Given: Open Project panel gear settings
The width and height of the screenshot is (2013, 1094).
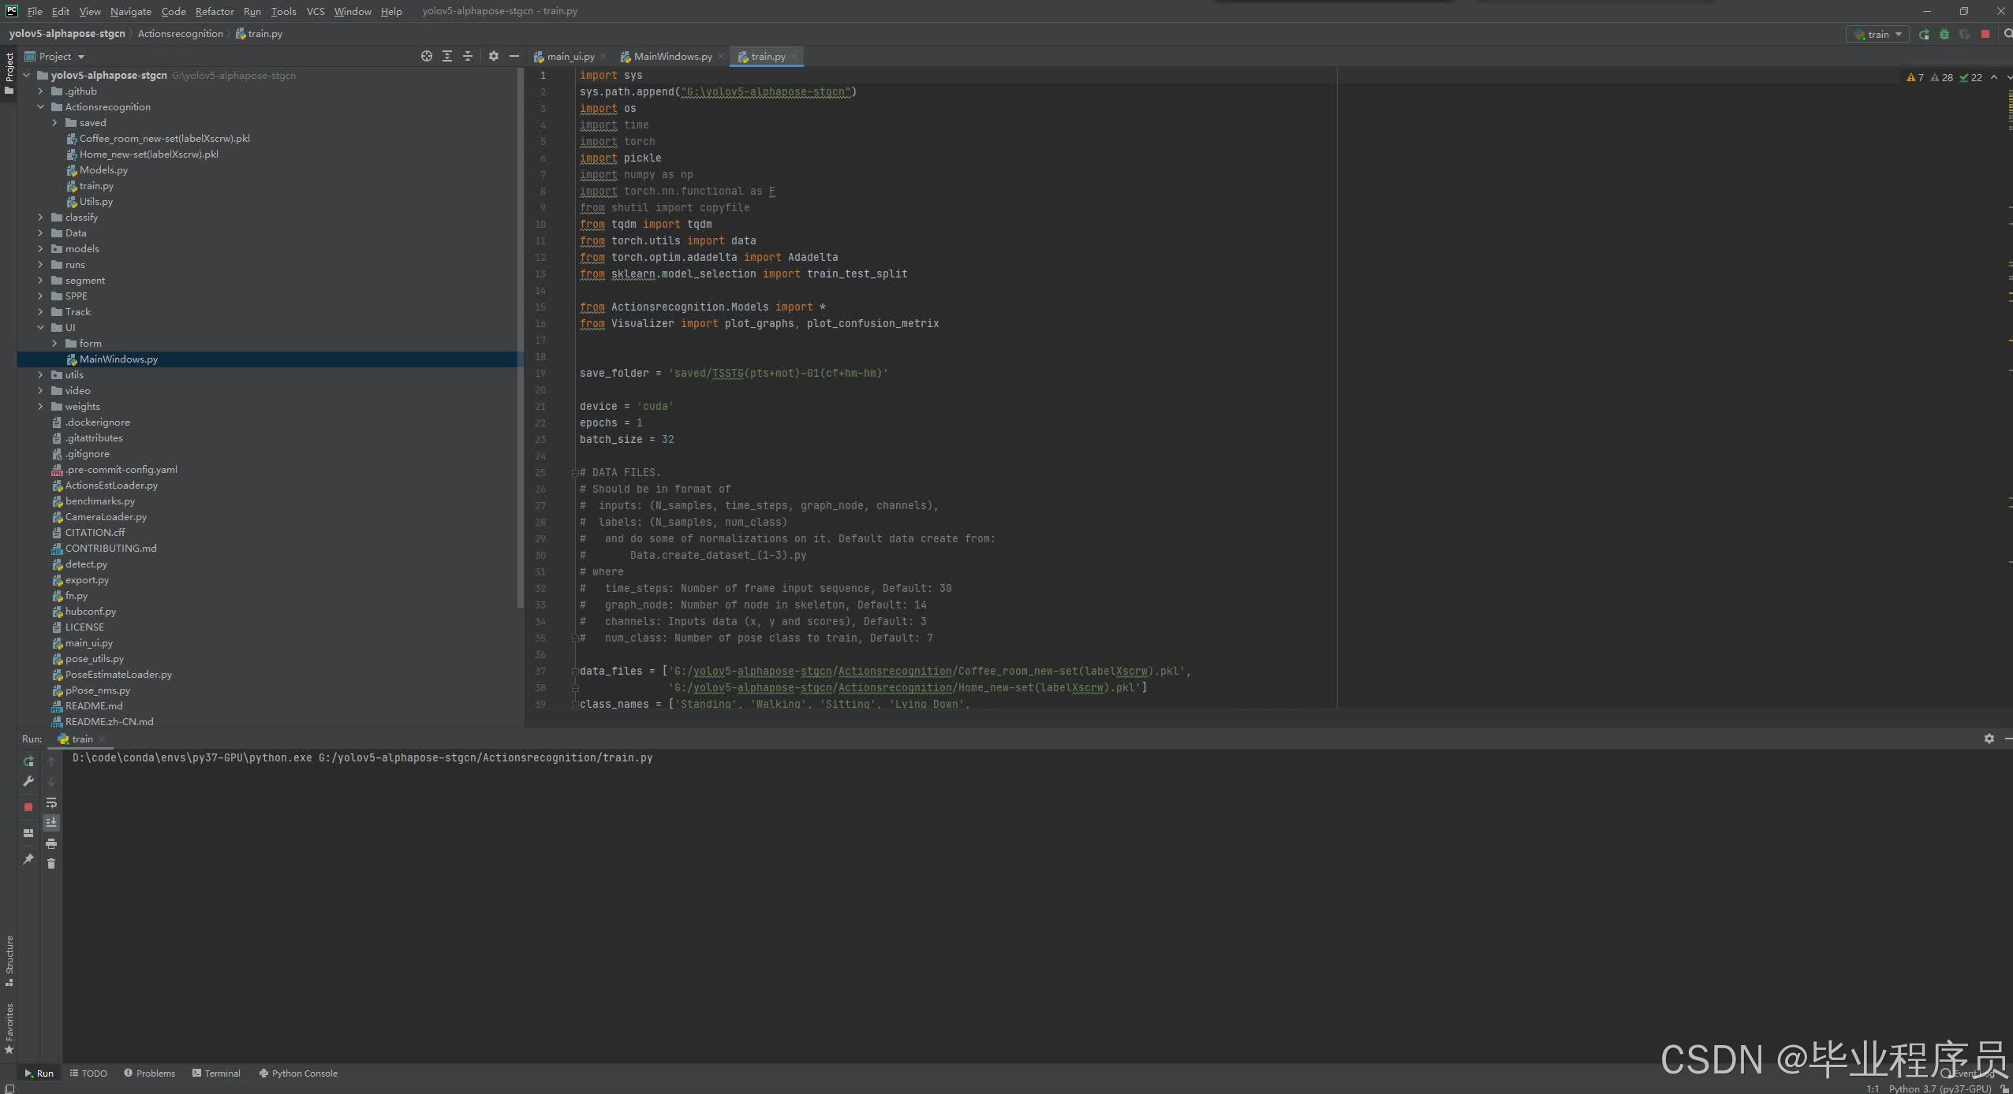Looking at the screenshot, I should click(x=494, y=57).
